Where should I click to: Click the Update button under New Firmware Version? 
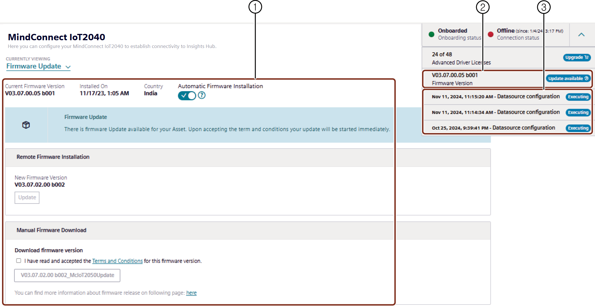27,198
